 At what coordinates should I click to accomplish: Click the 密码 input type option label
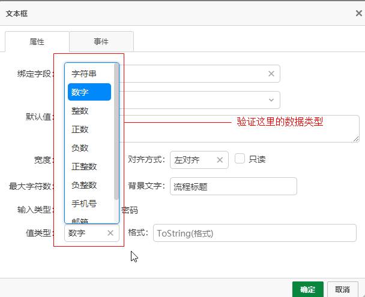(x=130, y=210)
